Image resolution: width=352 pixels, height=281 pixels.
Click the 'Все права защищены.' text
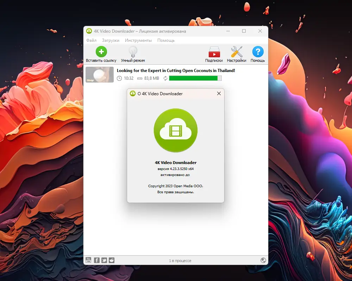[176, 192]
